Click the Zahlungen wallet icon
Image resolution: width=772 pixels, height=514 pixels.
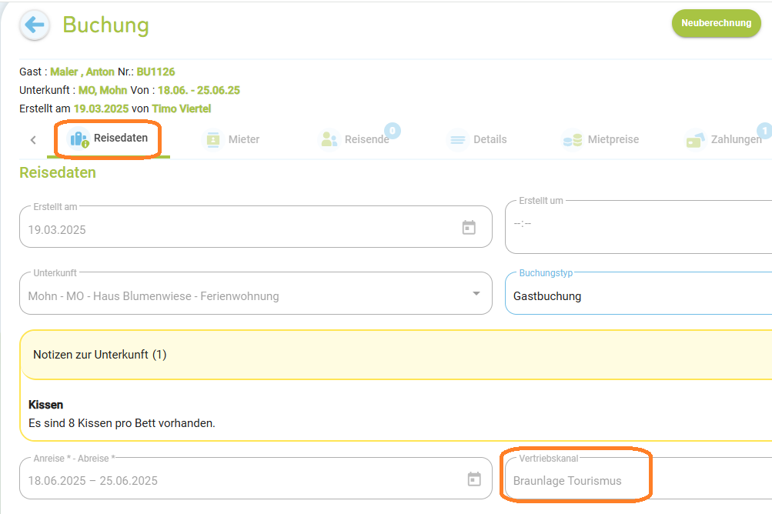pyautogui.click(x=695, y=140)
